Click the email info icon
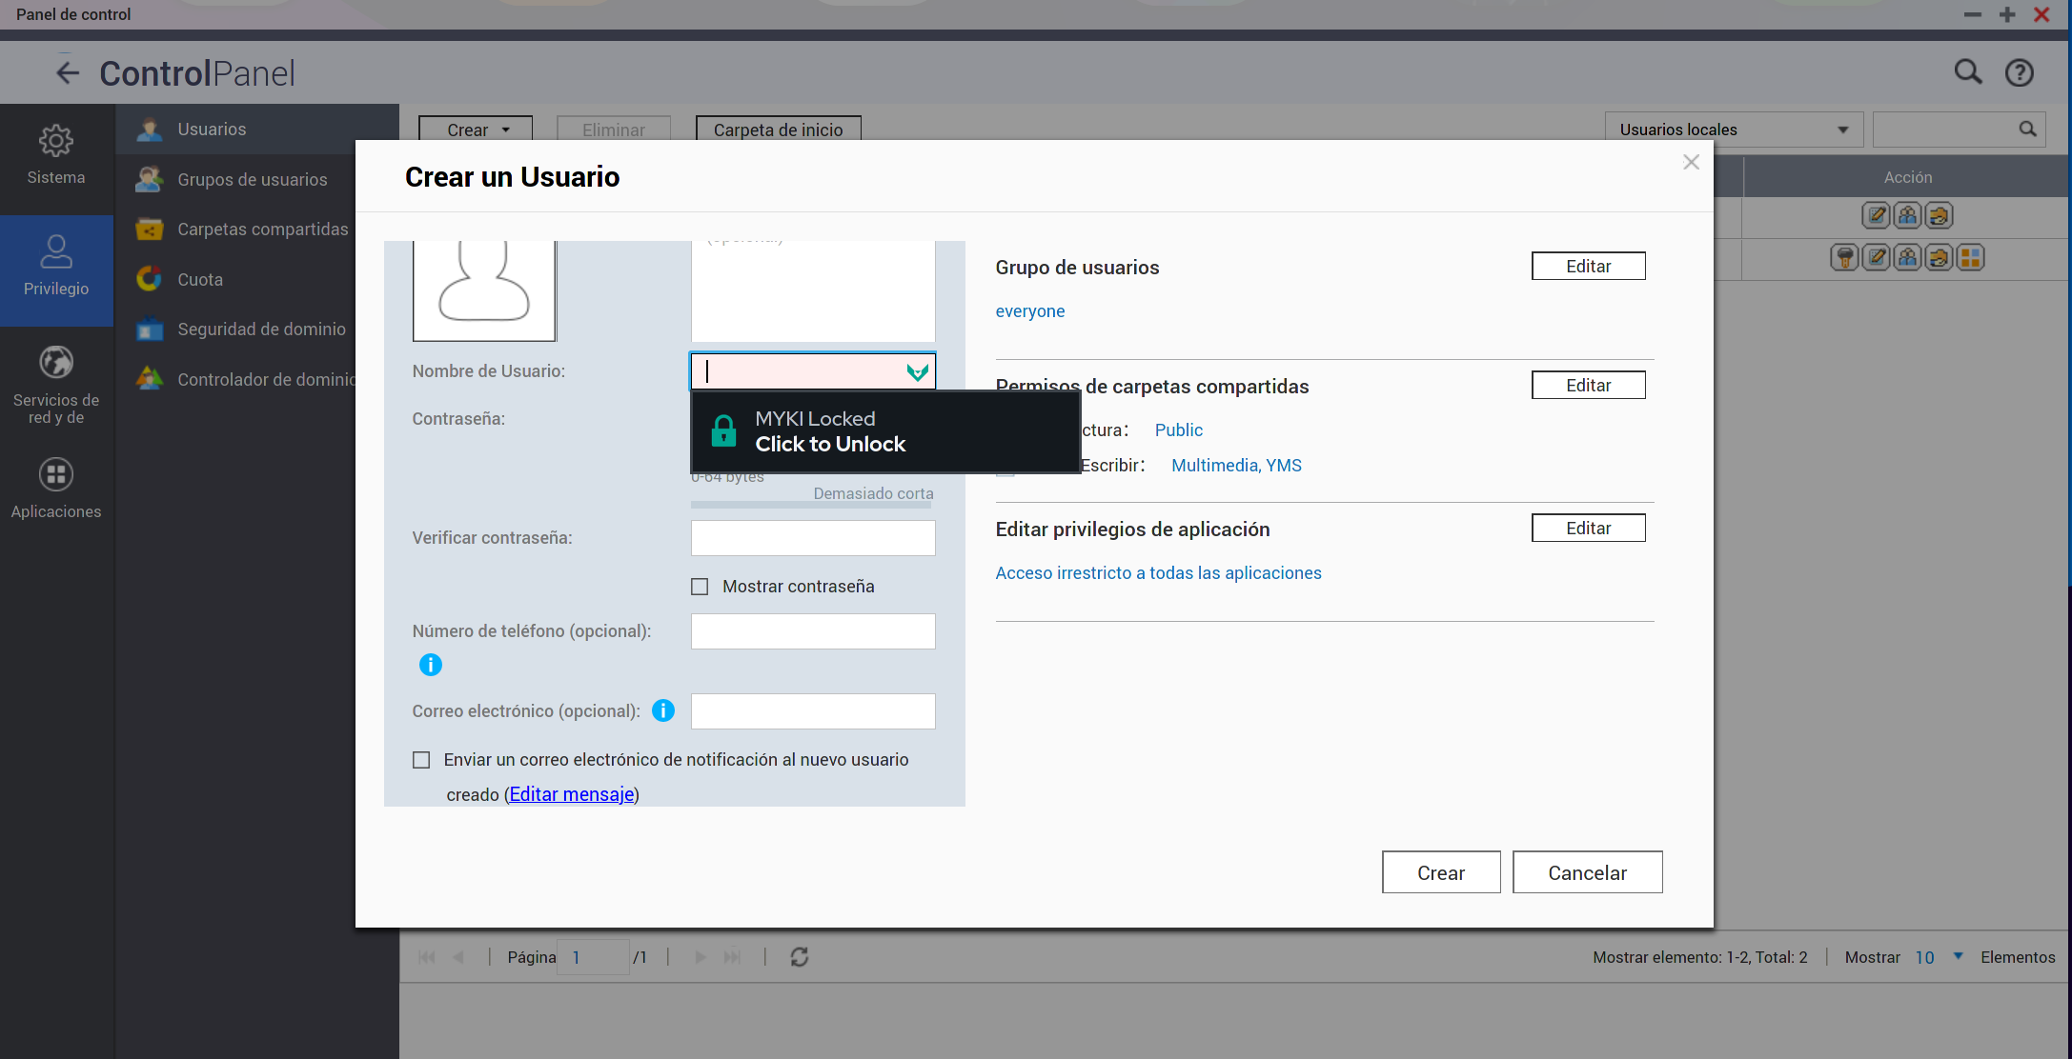Screen dimensions: 2072x1059 [x=663, y=710]
